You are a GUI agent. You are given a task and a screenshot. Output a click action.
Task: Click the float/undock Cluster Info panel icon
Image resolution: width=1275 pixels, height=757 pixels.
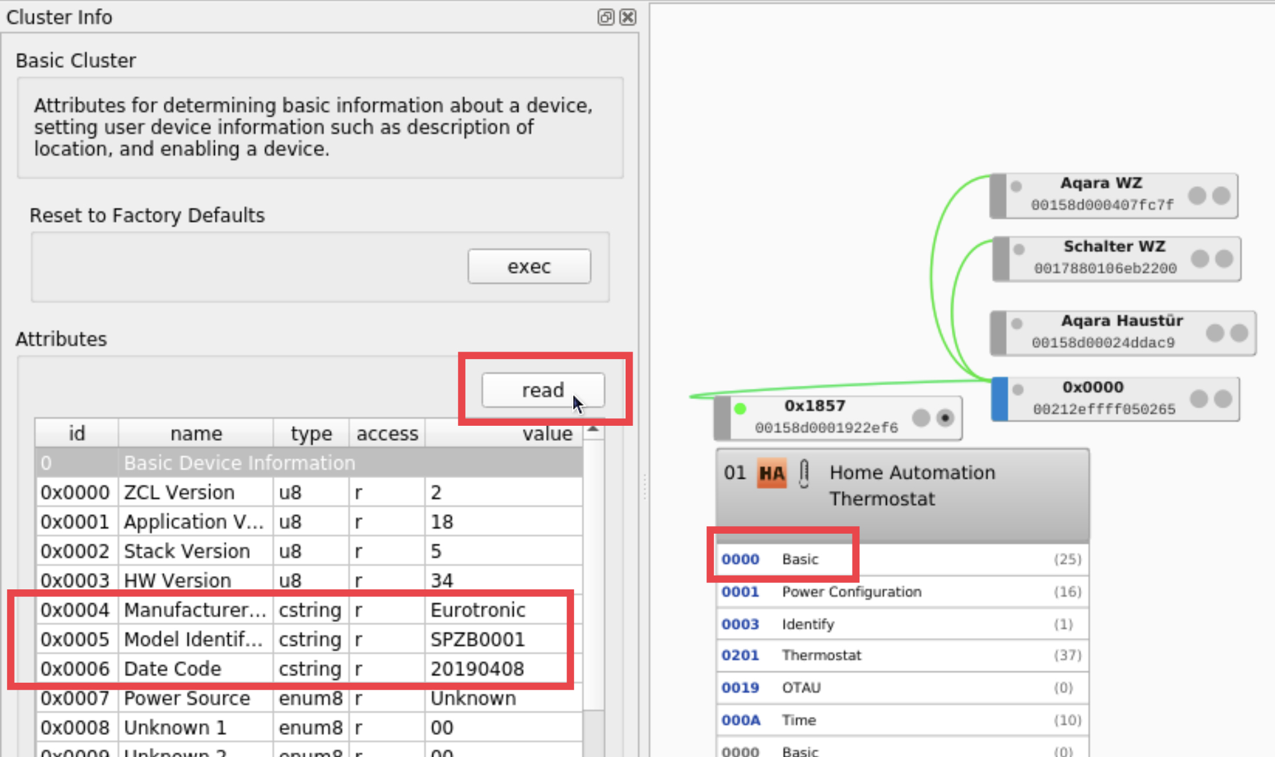[605, 17]
